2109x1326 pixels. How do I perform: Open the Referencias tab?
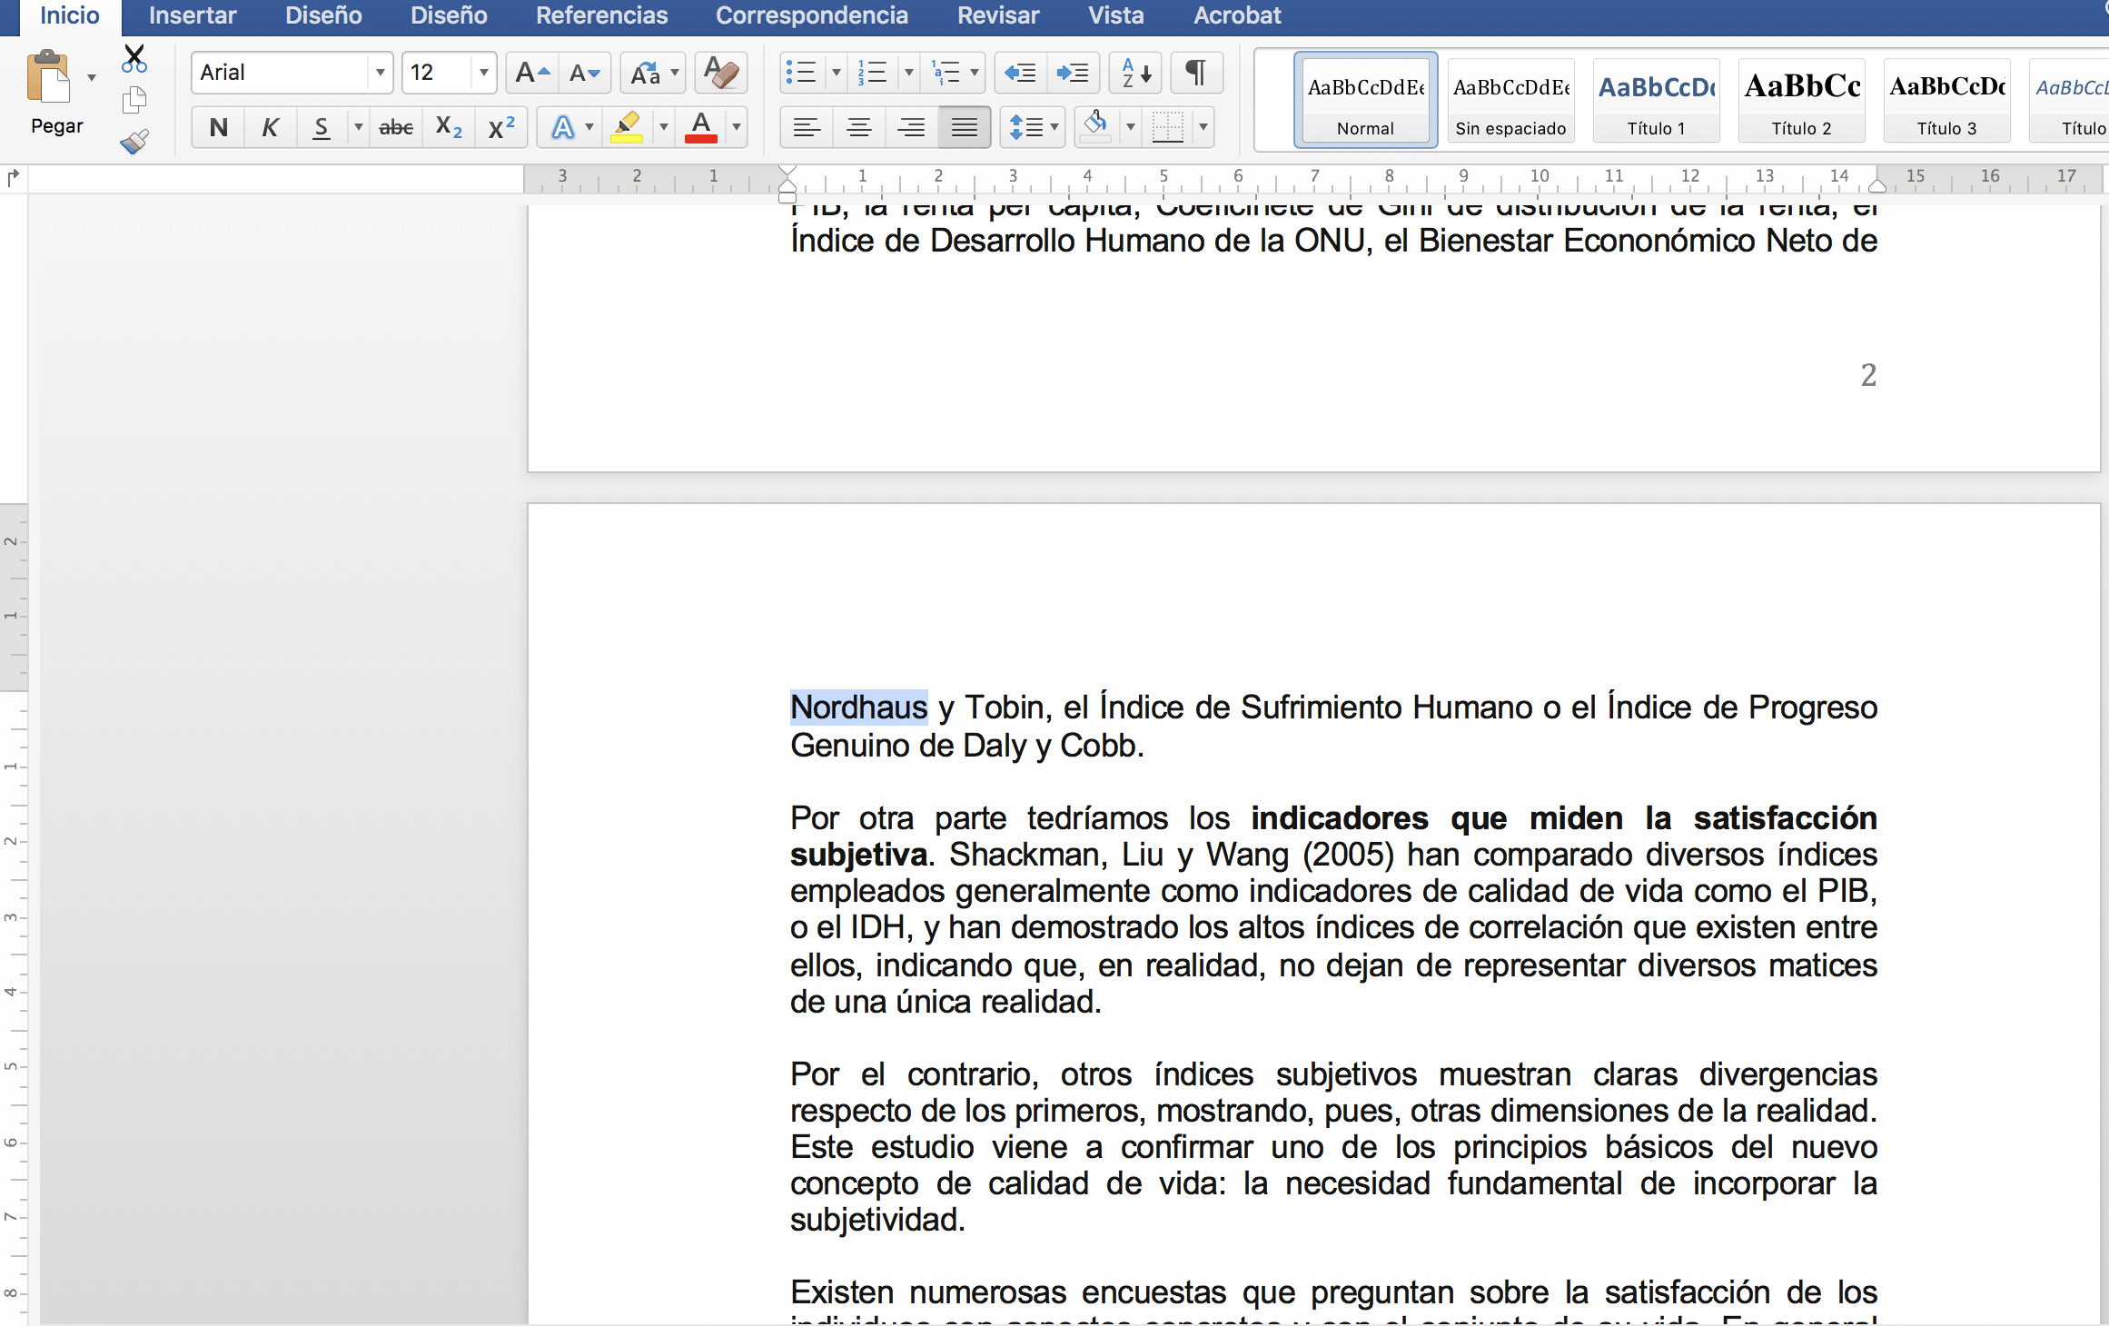(x=601, y=15)
